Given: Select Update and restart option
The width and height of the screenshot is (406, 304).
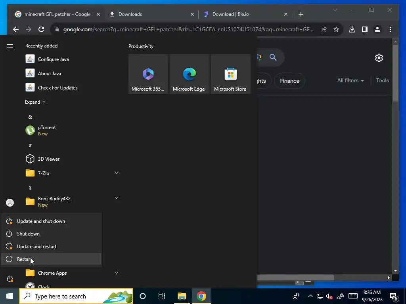Looking at the screenshot, I should click(x=51, y=246).
